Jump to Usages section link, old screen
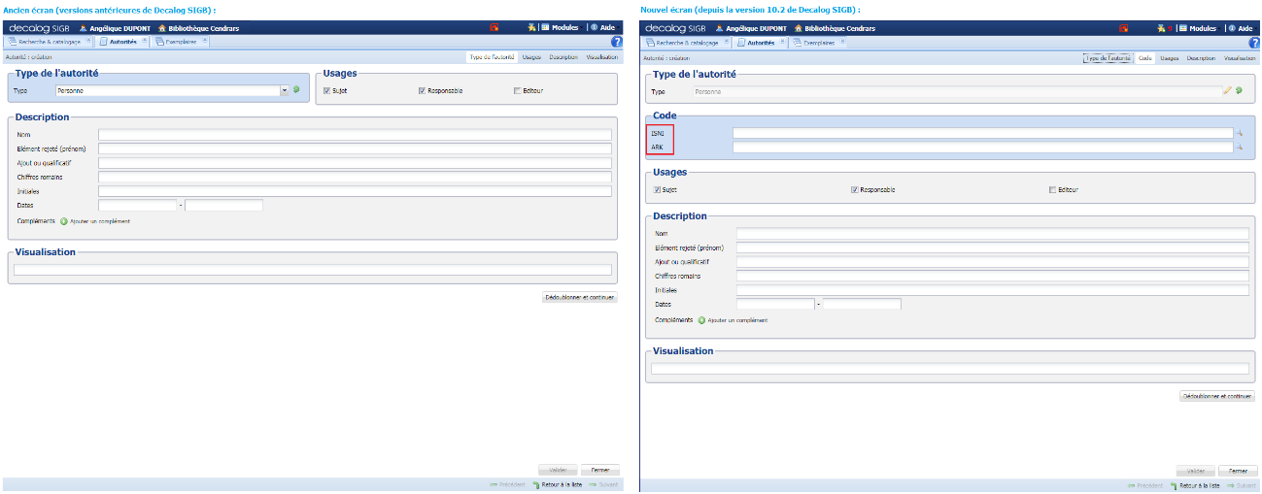Viewport: 1262px width, 494px height. tap(531, 57)
